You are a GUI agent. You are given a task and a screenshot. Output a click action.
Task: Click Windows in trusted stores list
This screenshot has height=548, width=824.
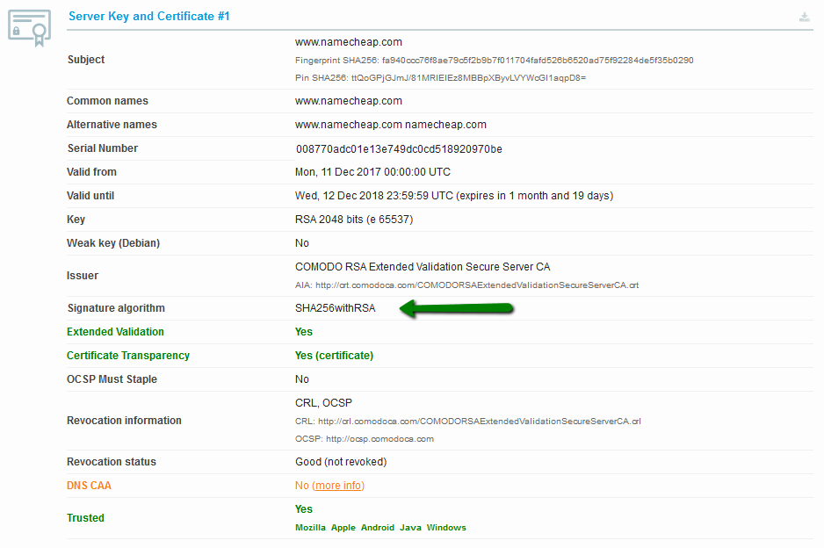point(446,528)
